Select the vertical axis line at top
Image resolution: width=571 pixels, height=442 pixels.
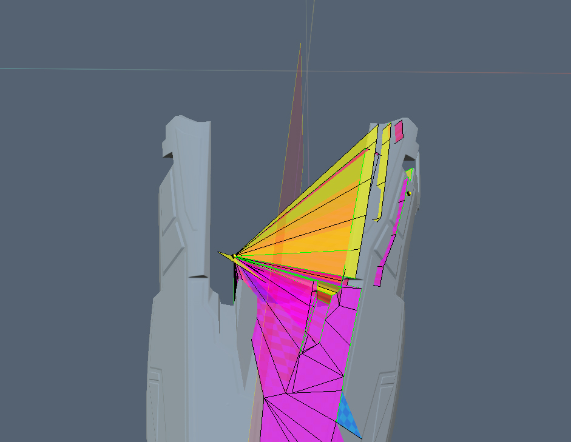[309, 24]
